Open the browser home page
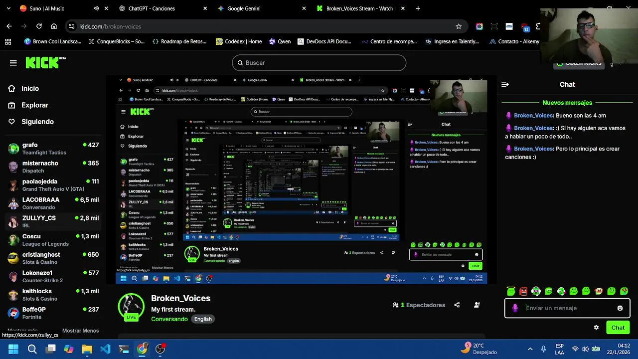Screen dimensions: 638x359 pos(54,26)
